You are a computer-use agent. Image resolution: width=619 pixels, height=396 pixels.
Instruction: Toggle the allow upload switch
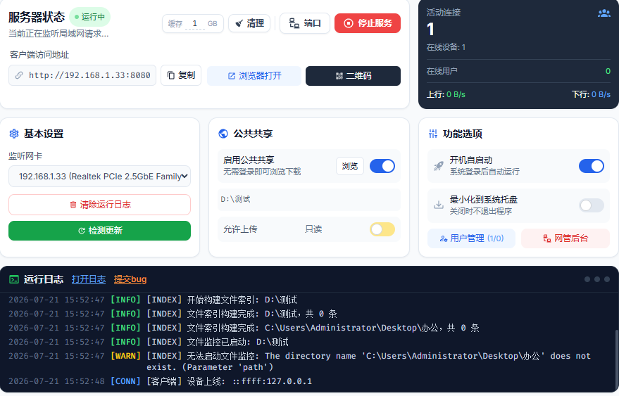pos(382,229)
